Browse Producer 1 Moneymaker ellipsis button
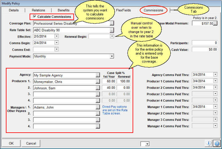Viewport: 222px width, 149px height. (x=97, y=81)
